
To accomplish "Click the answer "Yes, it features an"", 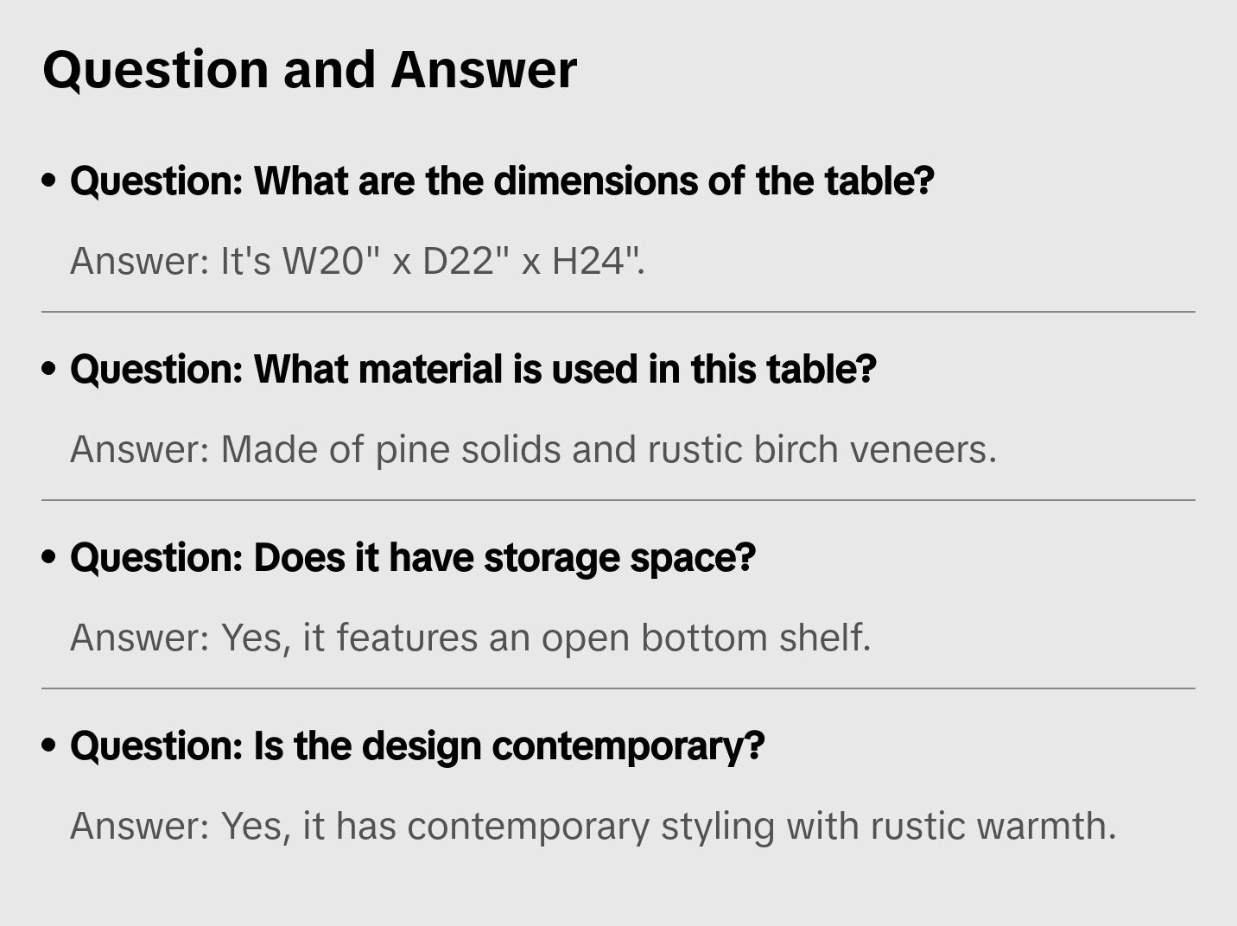I will (x=470, y=637).
